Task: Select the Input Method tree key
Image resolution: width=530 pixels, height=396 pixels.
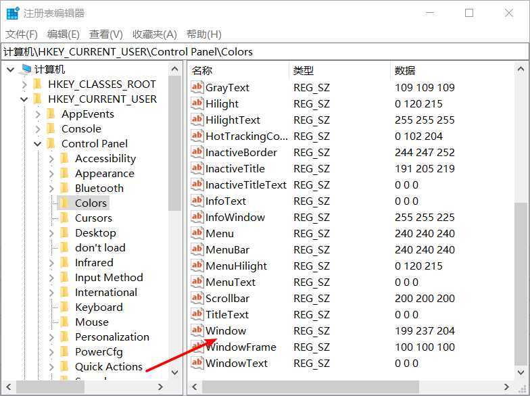Action: pyautogui.click(x=109, y=277)
